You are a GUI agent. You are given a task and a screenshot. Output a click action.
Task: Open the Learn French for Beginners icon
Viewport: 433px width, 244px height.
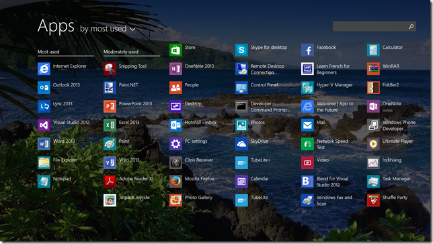coord(308,69)
